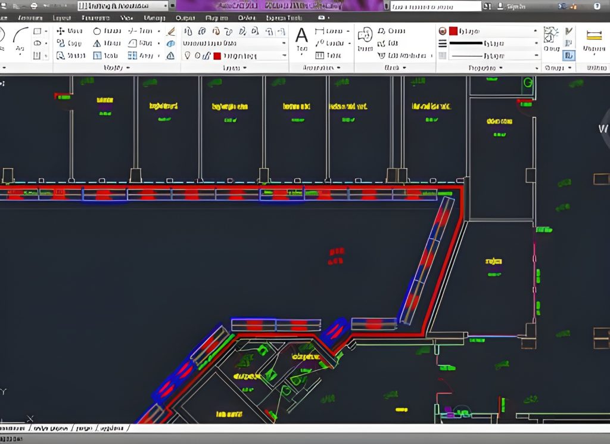Click the red object color swatch
Image resolution: width=610 pixels, height=444 pixels.
point(453,30)
